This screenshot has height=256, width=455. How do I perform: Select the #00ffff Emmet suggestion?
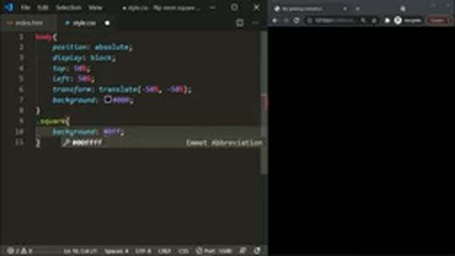[161, 142]
